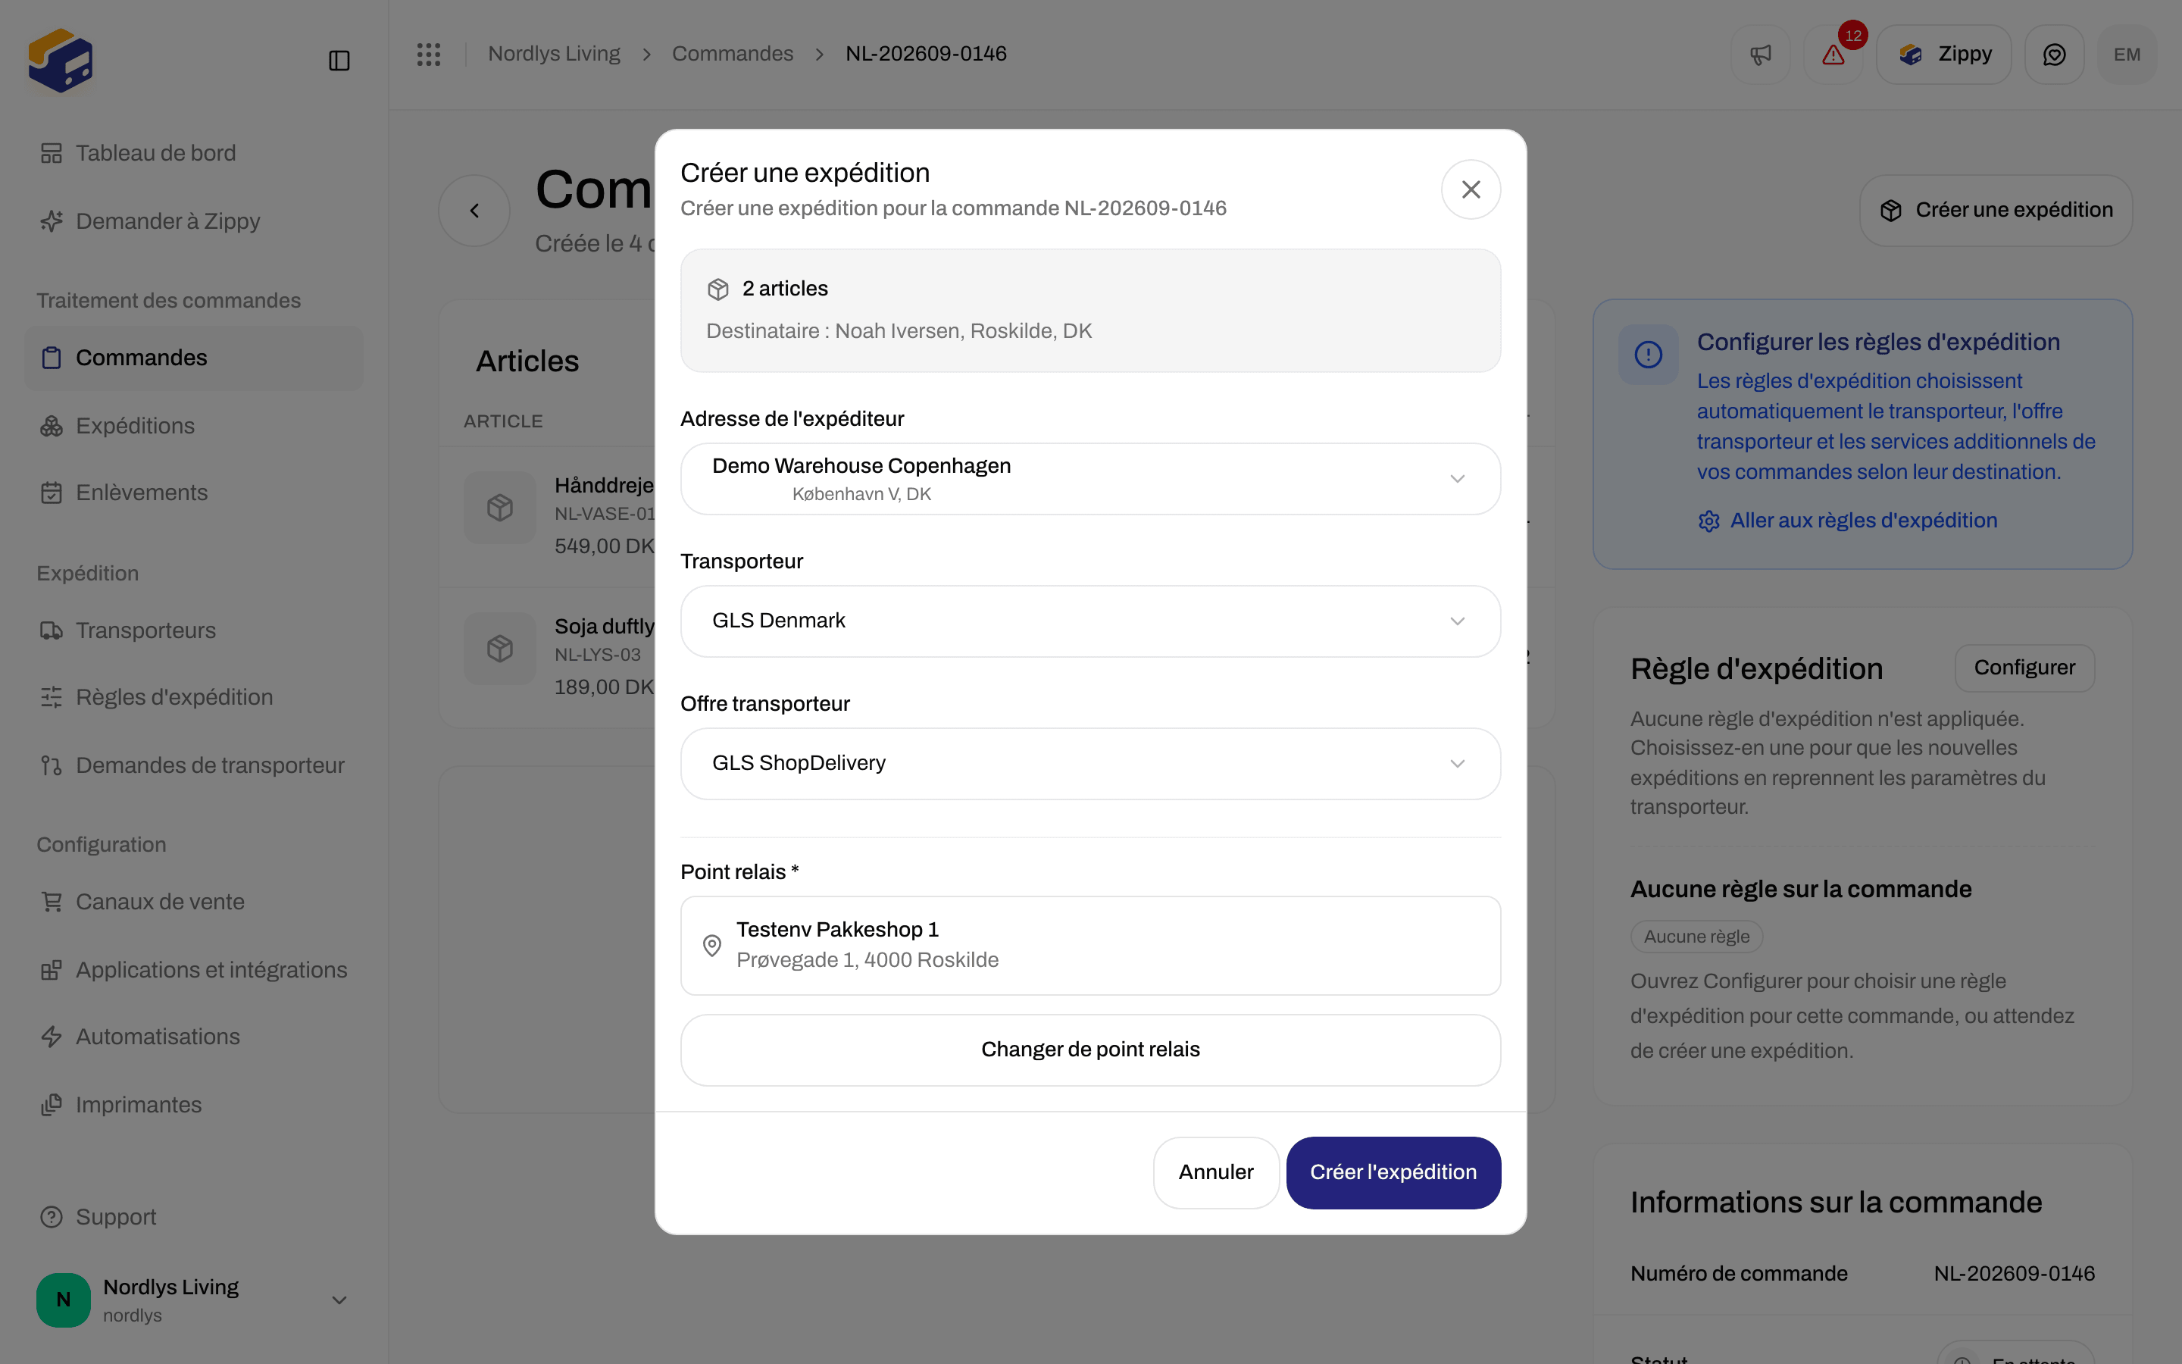The width and height of the screenshot is (2182, 1364).
Task: Select the Testenv Pakkeshop 1 relay point
Action: pyautogui.click(x=1090, y=946)
